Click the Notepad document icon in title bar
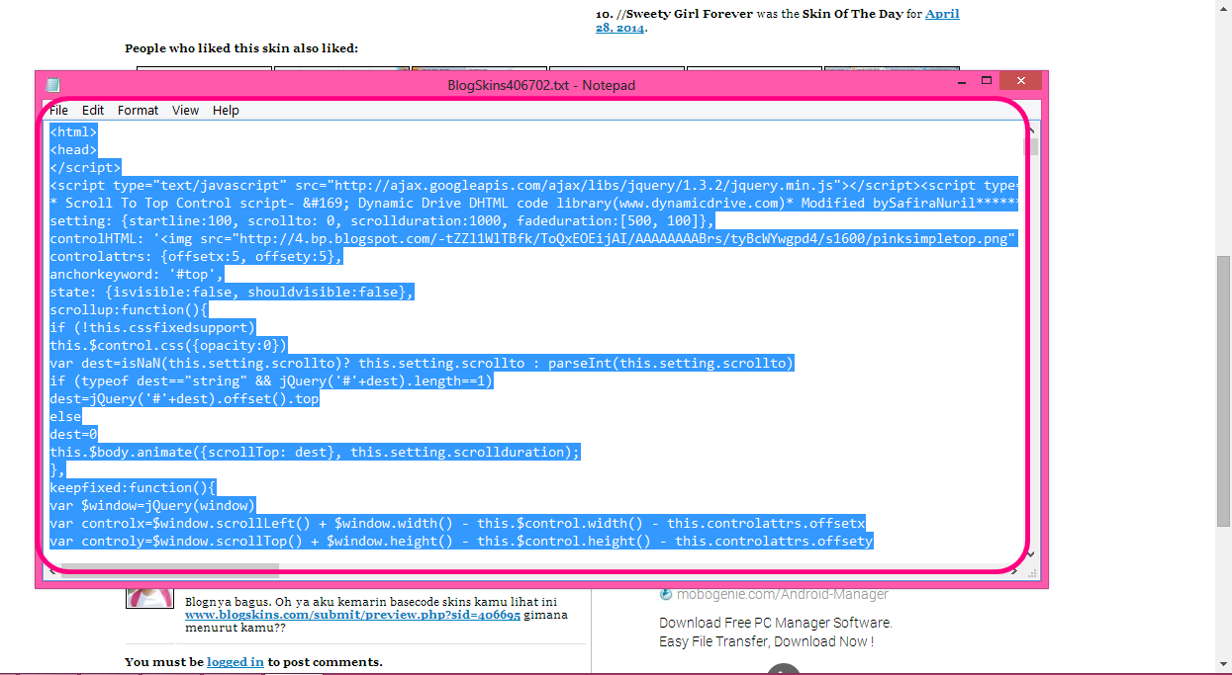The width and height of the screenshot is (1232, 675). [x=53, y=85]
